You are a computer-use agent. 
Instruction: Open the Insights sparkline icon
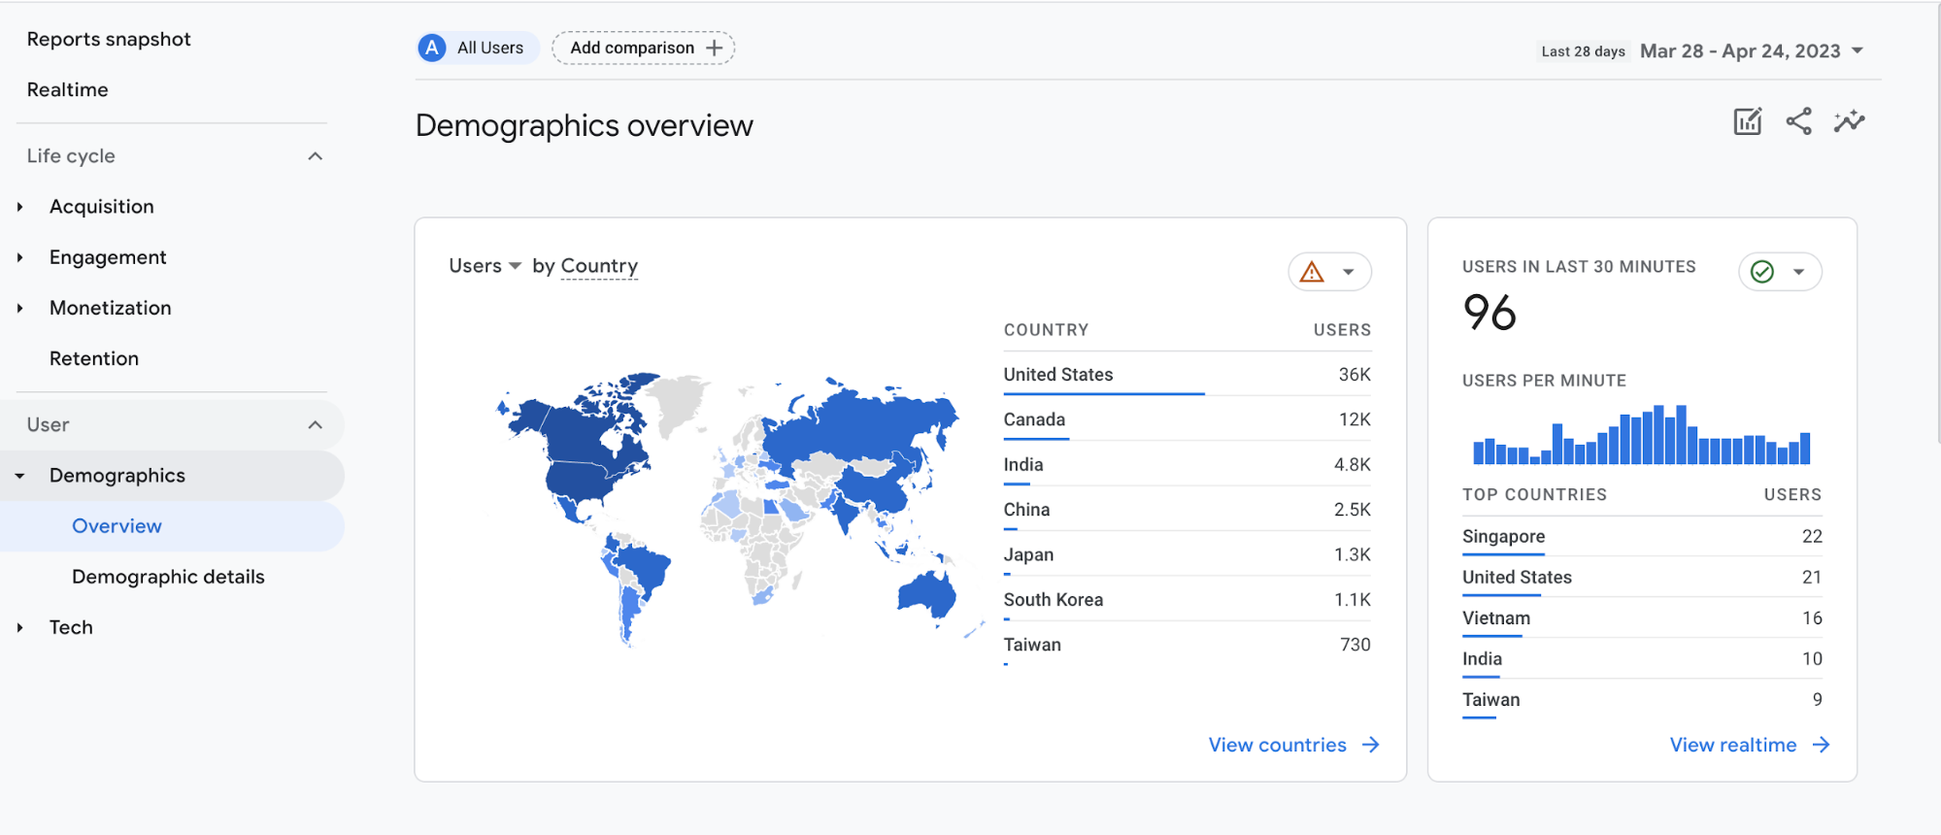pyautogui.click(x=1850, y=121)
